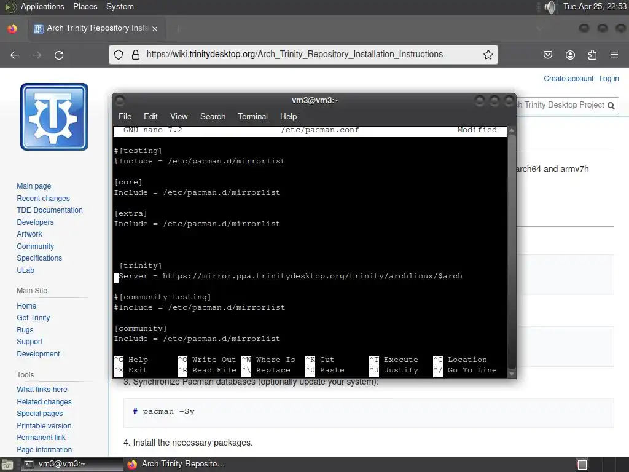Open the terminal Help menu
629x472 pixels.
[288, 116]
